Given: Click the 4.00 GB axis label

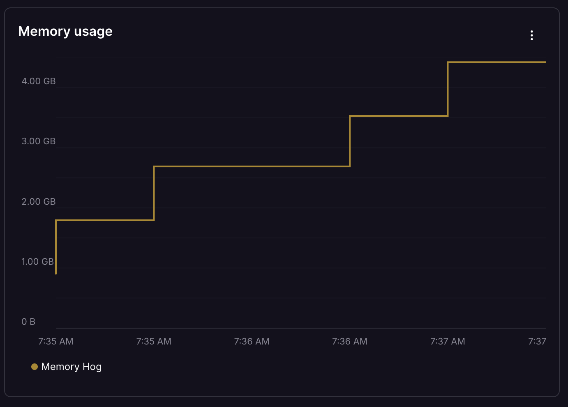Looking at the screenshot, I should 39,81.
